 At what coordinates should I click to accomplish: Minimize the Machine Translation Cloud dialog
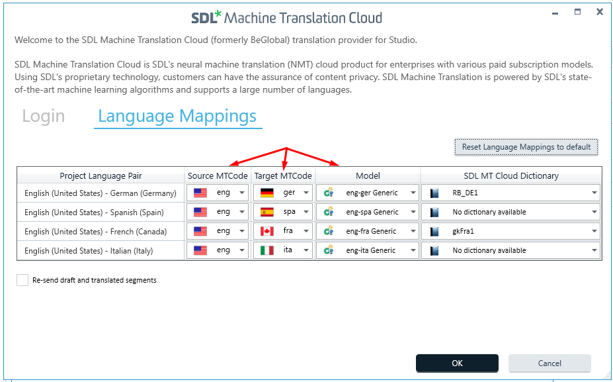555,13
